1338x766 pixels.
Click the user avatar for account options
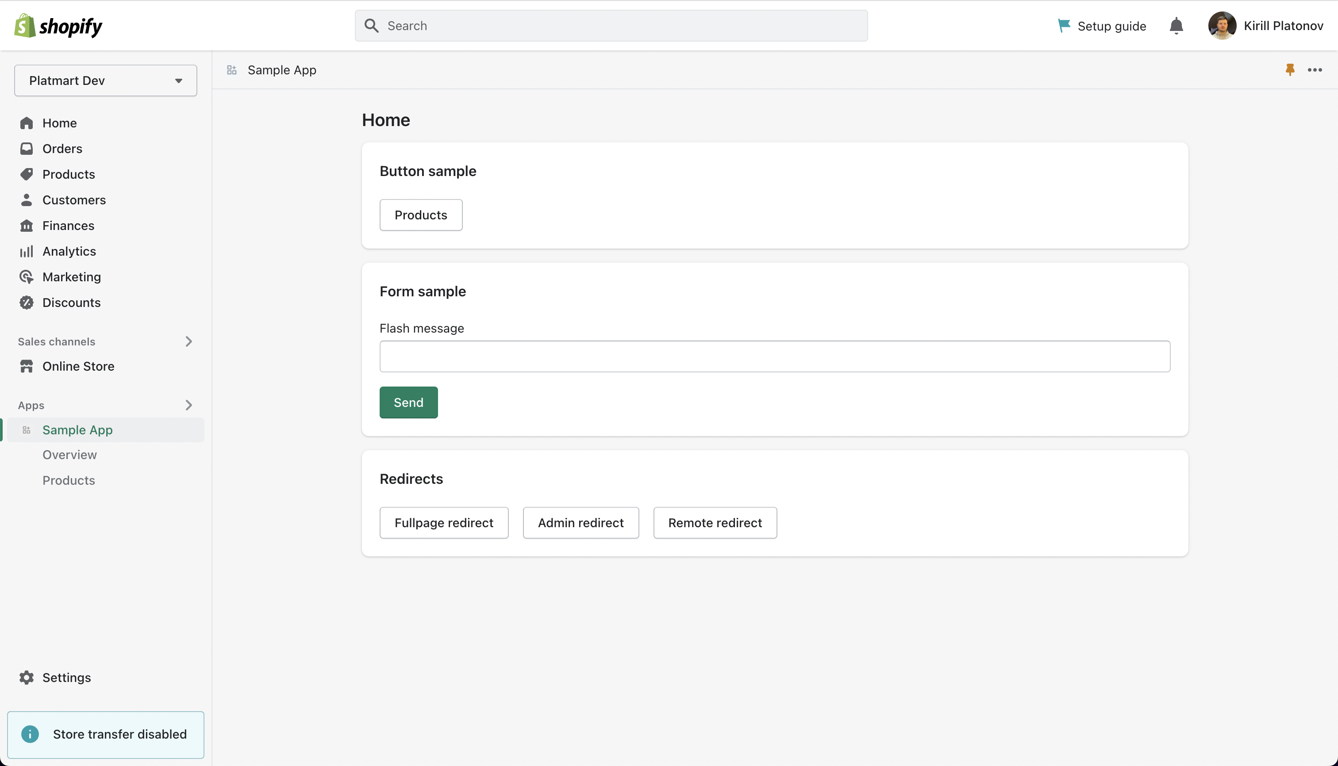point(1222,26)
